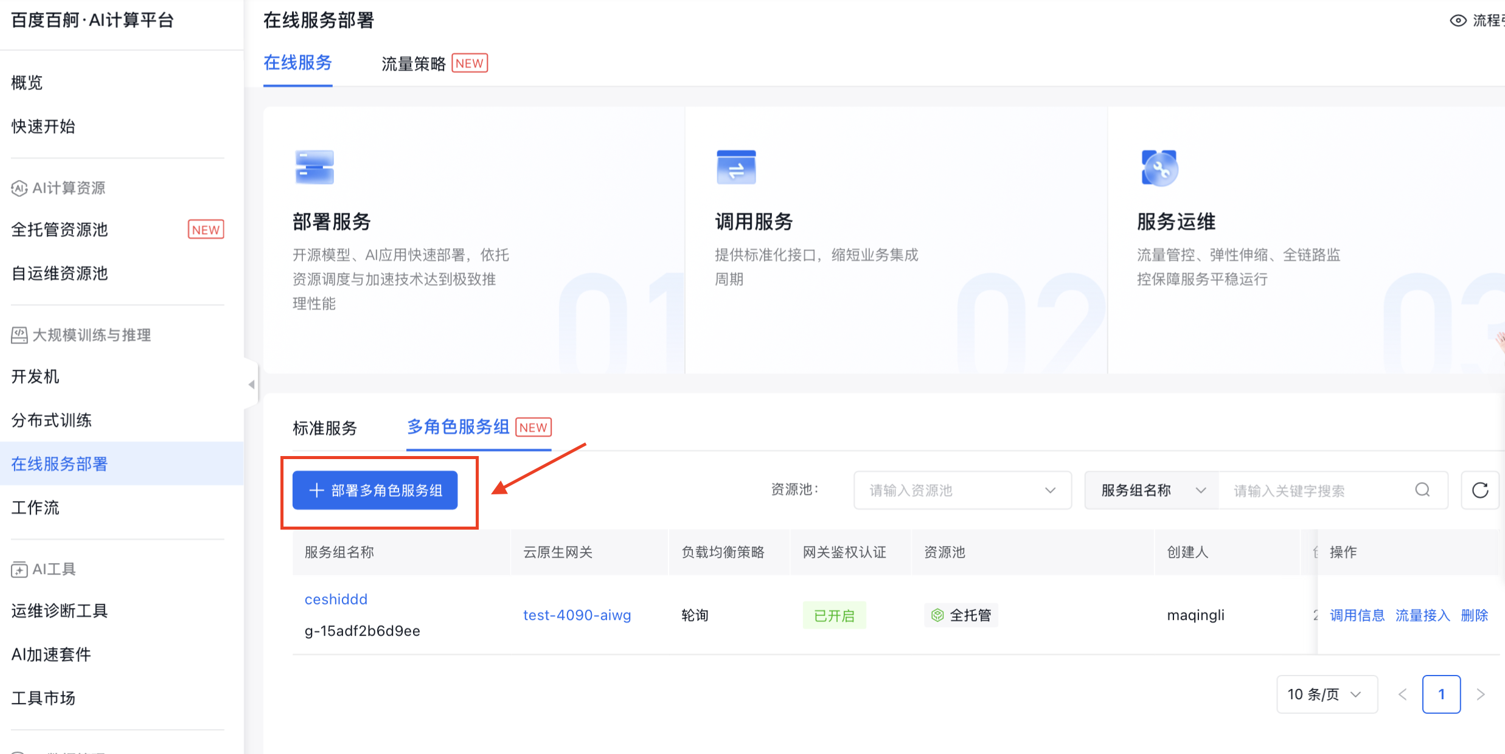The image size is (1505, 754).
Task: Click the eye icon beside 流程
Action: (1458, 21)
